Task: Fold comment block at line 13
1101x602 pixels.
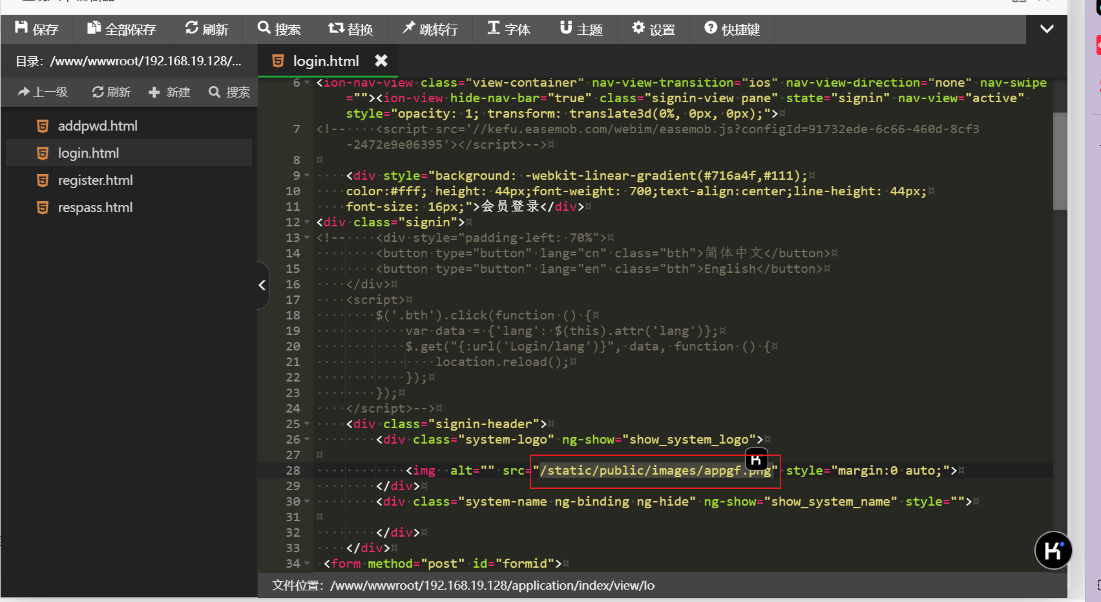Action: [x=307, y=238]
